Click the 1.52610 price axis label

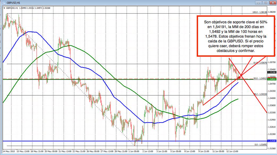[x=272, y=127]
